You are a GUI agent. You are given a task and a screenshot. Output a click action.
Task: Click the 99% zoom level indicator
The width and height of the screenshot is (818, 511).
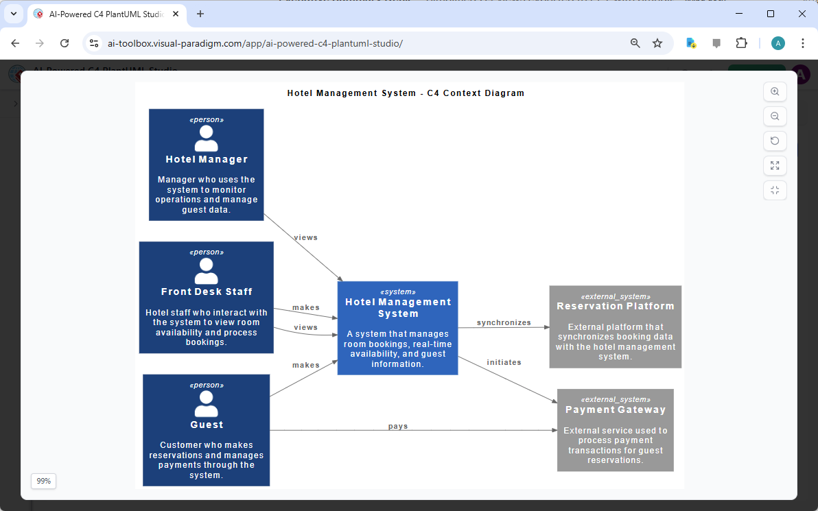[x=43, y=481]
